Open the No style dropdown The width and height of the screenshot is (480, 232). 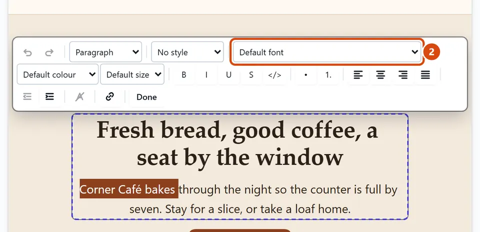click(x=187, y=52)
